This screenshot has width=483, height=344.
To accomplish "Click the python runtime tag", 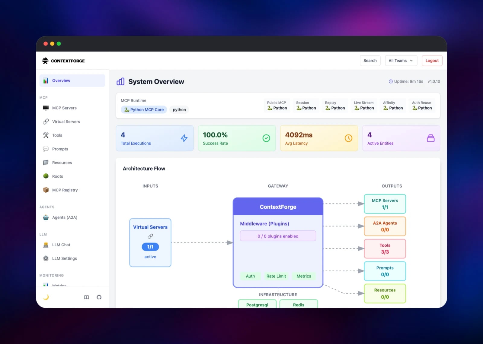I will click(179, 110).
